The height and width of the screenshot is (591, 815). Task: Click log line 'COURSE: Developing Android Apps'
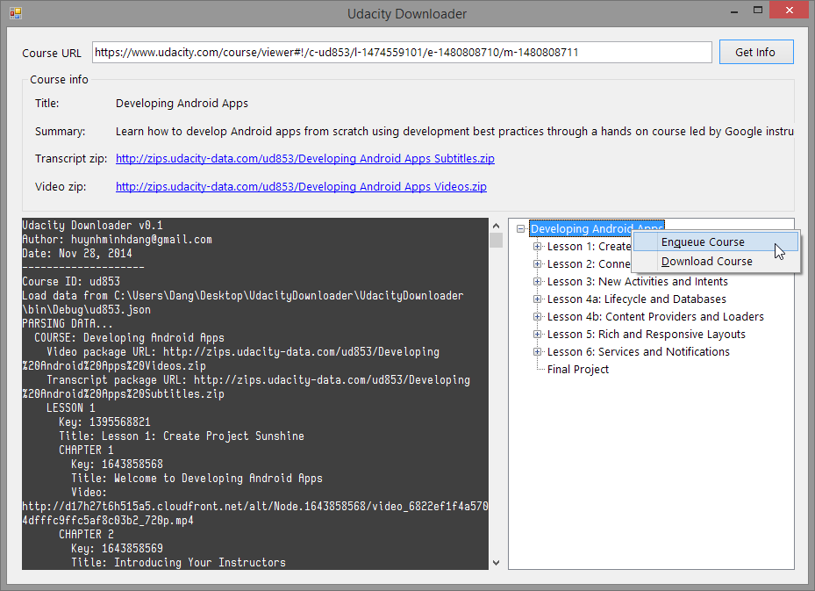pyautogui.click(x=130, y=337)
